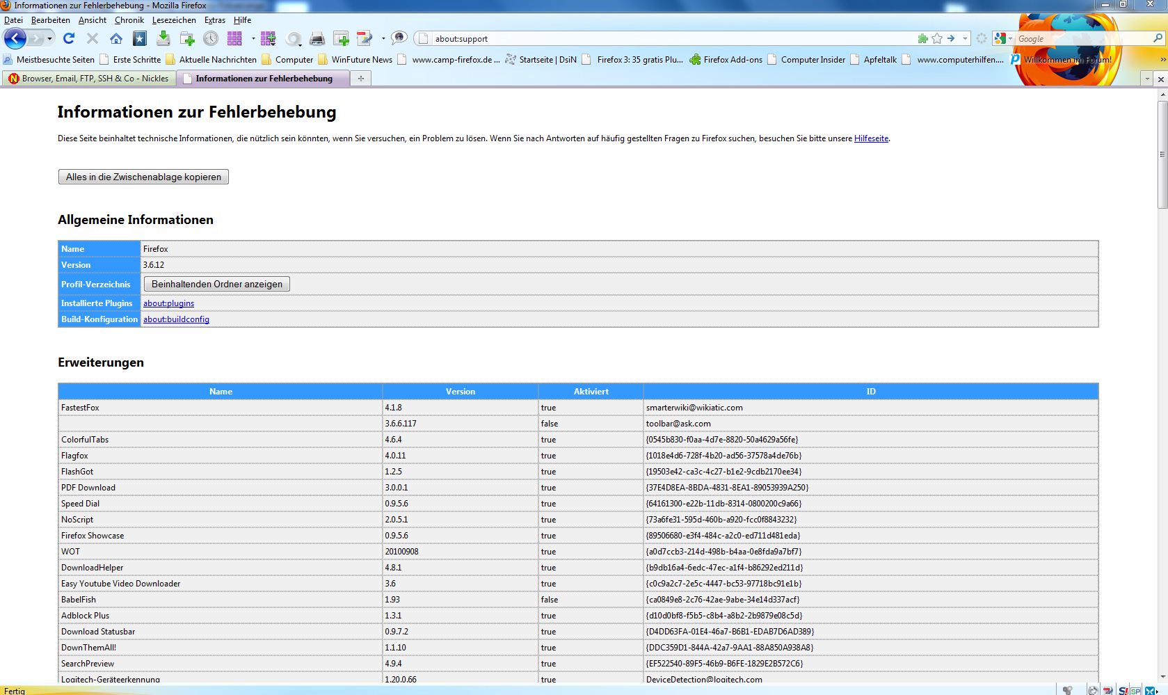Image resolution: width=1168 pixels, height=695 pixels.
Task: Open a new tab with the plus button
Action: pyautogui.click(x=361, y=79)
